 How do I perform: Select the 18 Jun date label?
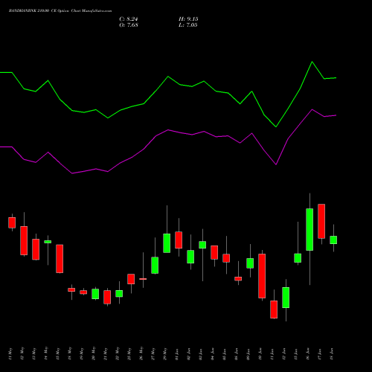click(332, 354)
